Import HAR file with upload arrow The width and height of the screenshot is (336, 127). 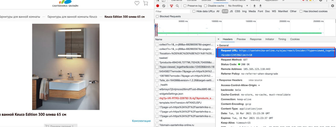click(254, 6)
